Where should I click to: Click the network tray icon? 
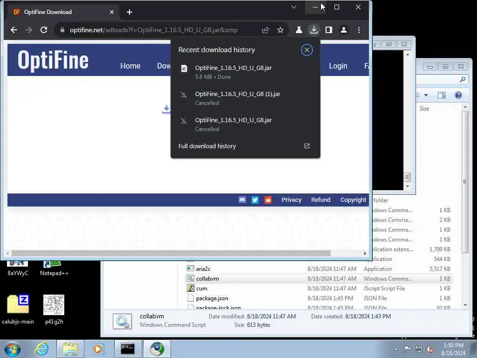pos(419,349)
